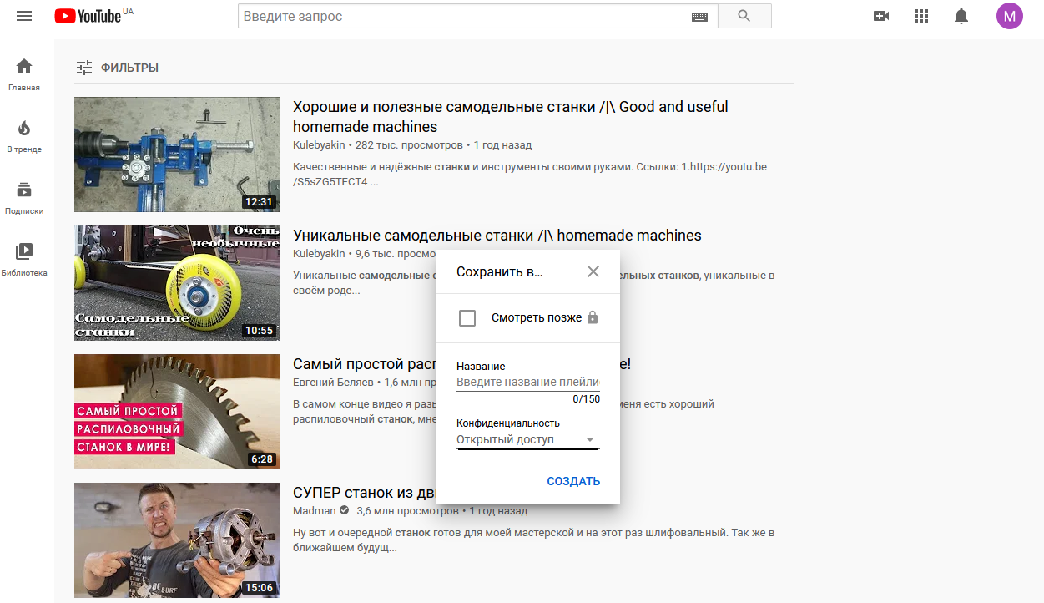The height and width of the screenshot is (603, 1044).
Task: Open the notifications bell
Action: pyautogui.click(x=961, y=16)
